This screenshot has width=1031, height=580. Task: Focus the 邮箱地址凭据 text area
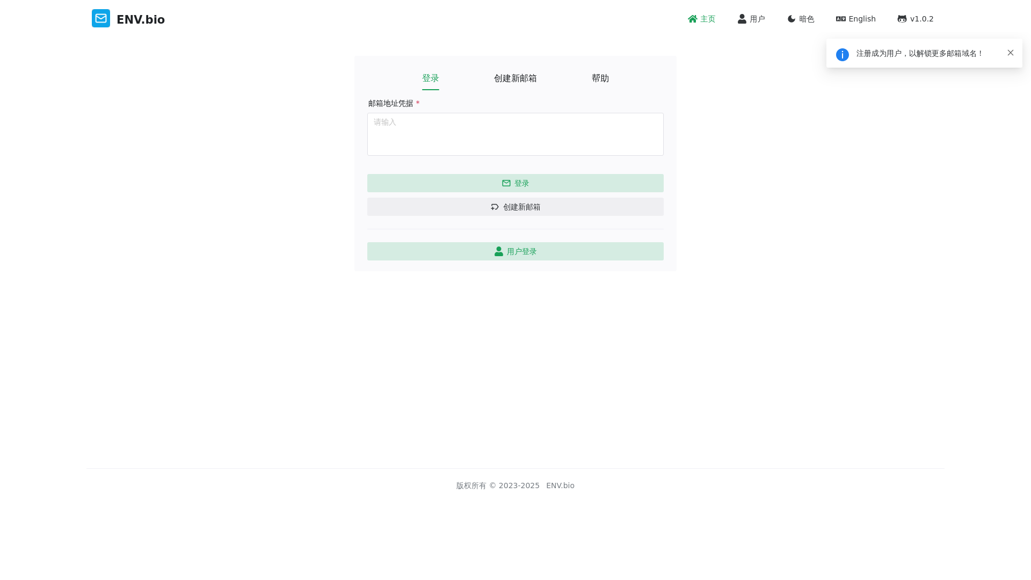515,134
